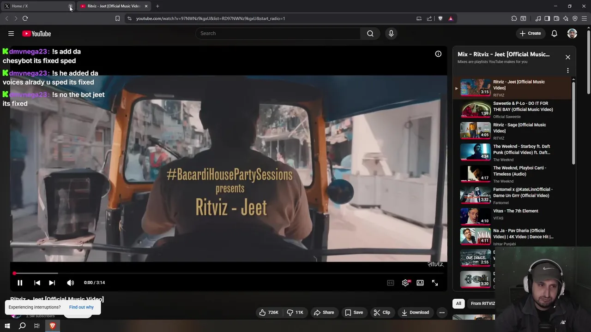
Task: Pause the video
Action: [20, 283]
